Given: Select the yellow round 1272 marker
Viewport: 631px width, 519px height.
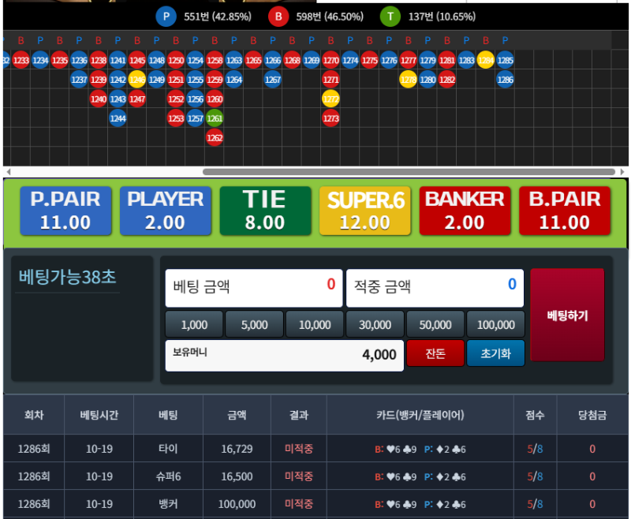Looking at the screenshot, I should pos(330,99).
